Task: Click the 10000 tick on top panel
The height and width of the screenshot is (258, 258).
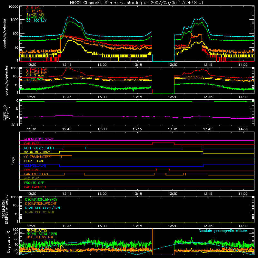Action: click(14, 6)
